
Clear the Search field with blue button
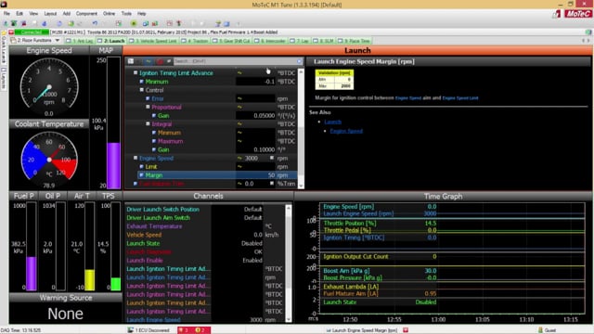click(x=299, y=61)
